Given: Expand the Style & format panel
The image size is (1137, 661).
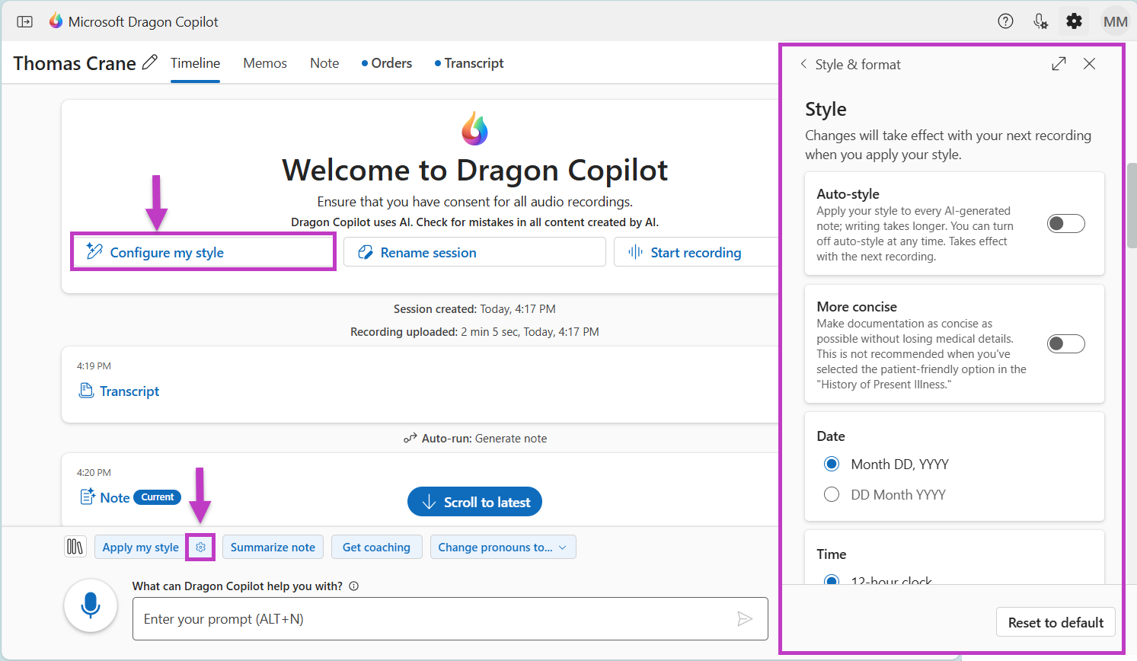Looking at the screenshot, I should tap(1059, 64).
